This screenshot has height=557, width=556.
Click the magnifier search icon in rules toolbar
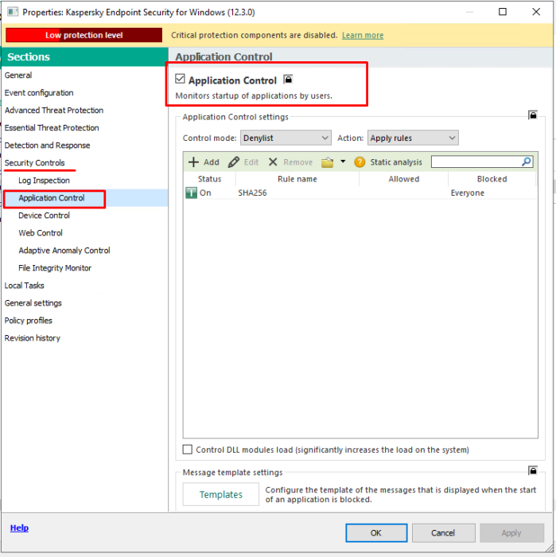[x=527, y=162]
